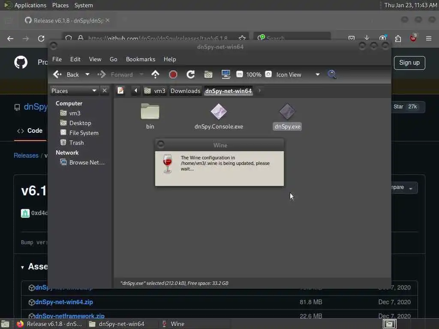This screenshot has height=329, width=439.
Task: Download dnSpy-netframework.zip asset link
Action: pyautogui.click(x=70, y=316)
